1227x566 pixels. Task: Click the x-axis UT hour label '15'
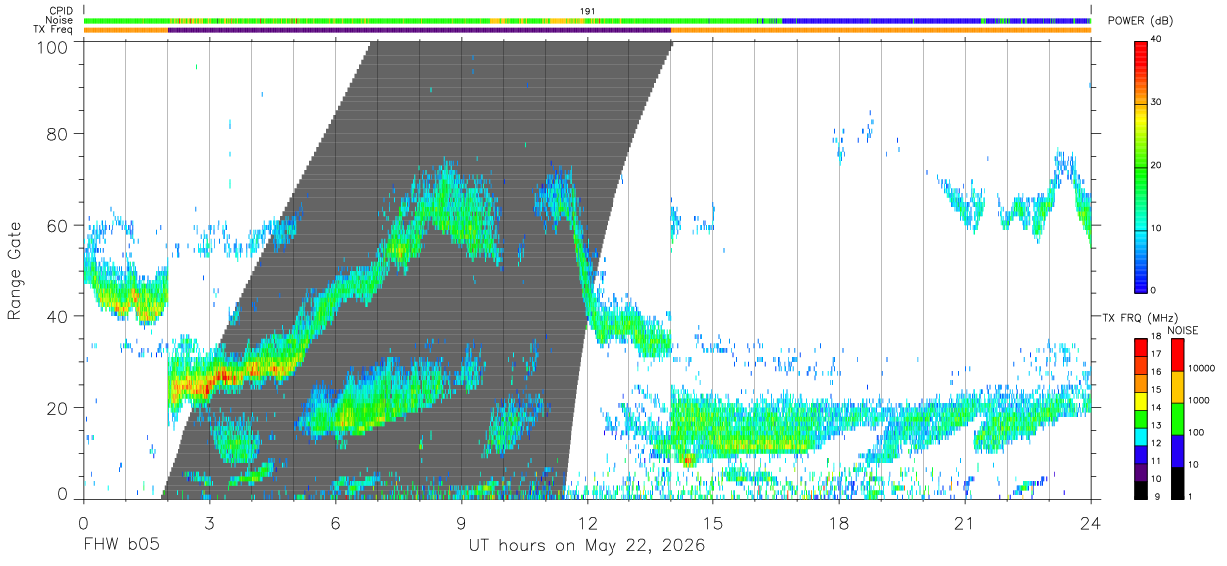point(713,523)
